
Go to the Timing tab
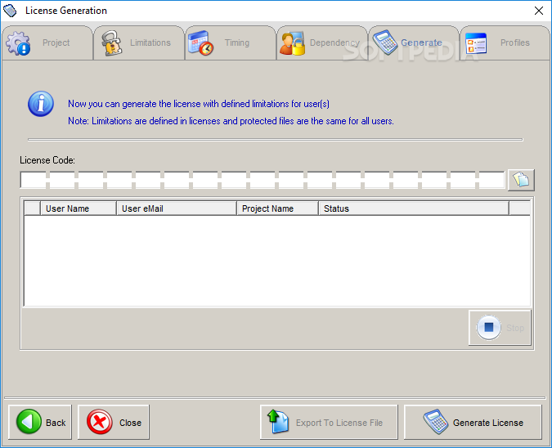point(231,43)
